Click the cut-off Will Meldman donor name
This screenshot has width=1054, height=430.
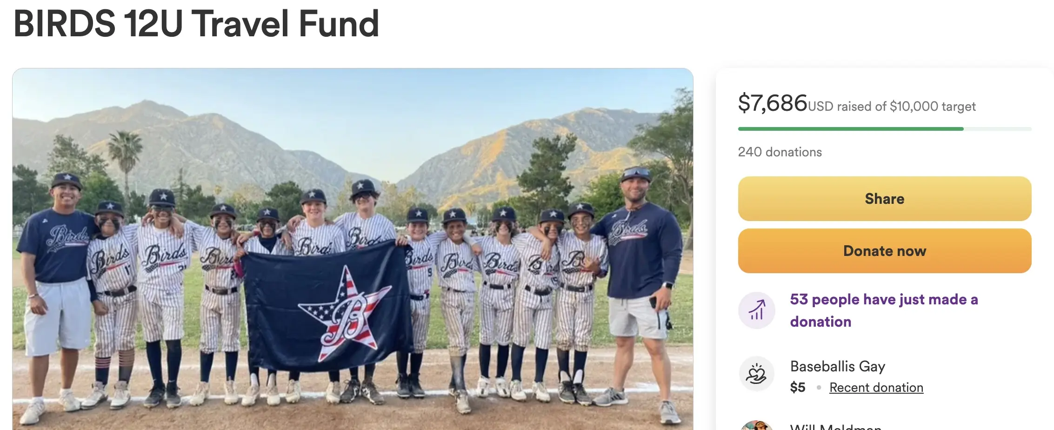click(x=835, y=426)
